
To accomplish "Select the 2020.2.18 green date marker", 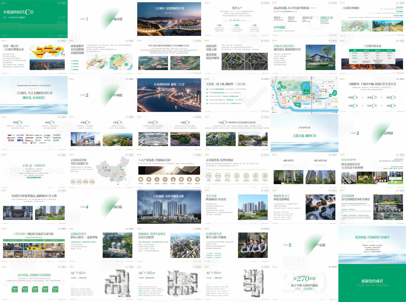I will click(x=326, y=18).
